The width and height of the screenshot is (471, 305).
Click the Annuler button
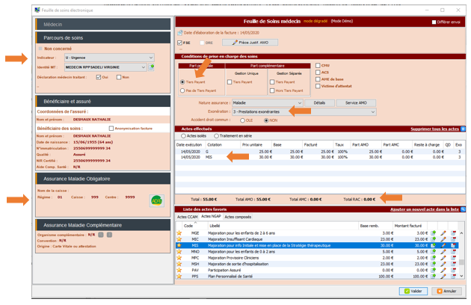click(446, 291)
